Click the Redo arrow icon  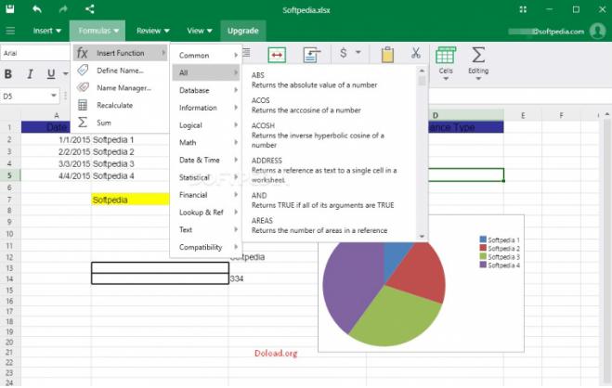coord(63,9)
